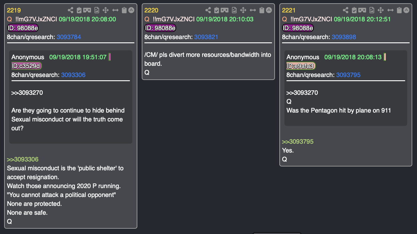The width and height of the screenshot is (417, 234).
Task: Click ID: 98088e badge on post 2221
Action: coord(298,28)
